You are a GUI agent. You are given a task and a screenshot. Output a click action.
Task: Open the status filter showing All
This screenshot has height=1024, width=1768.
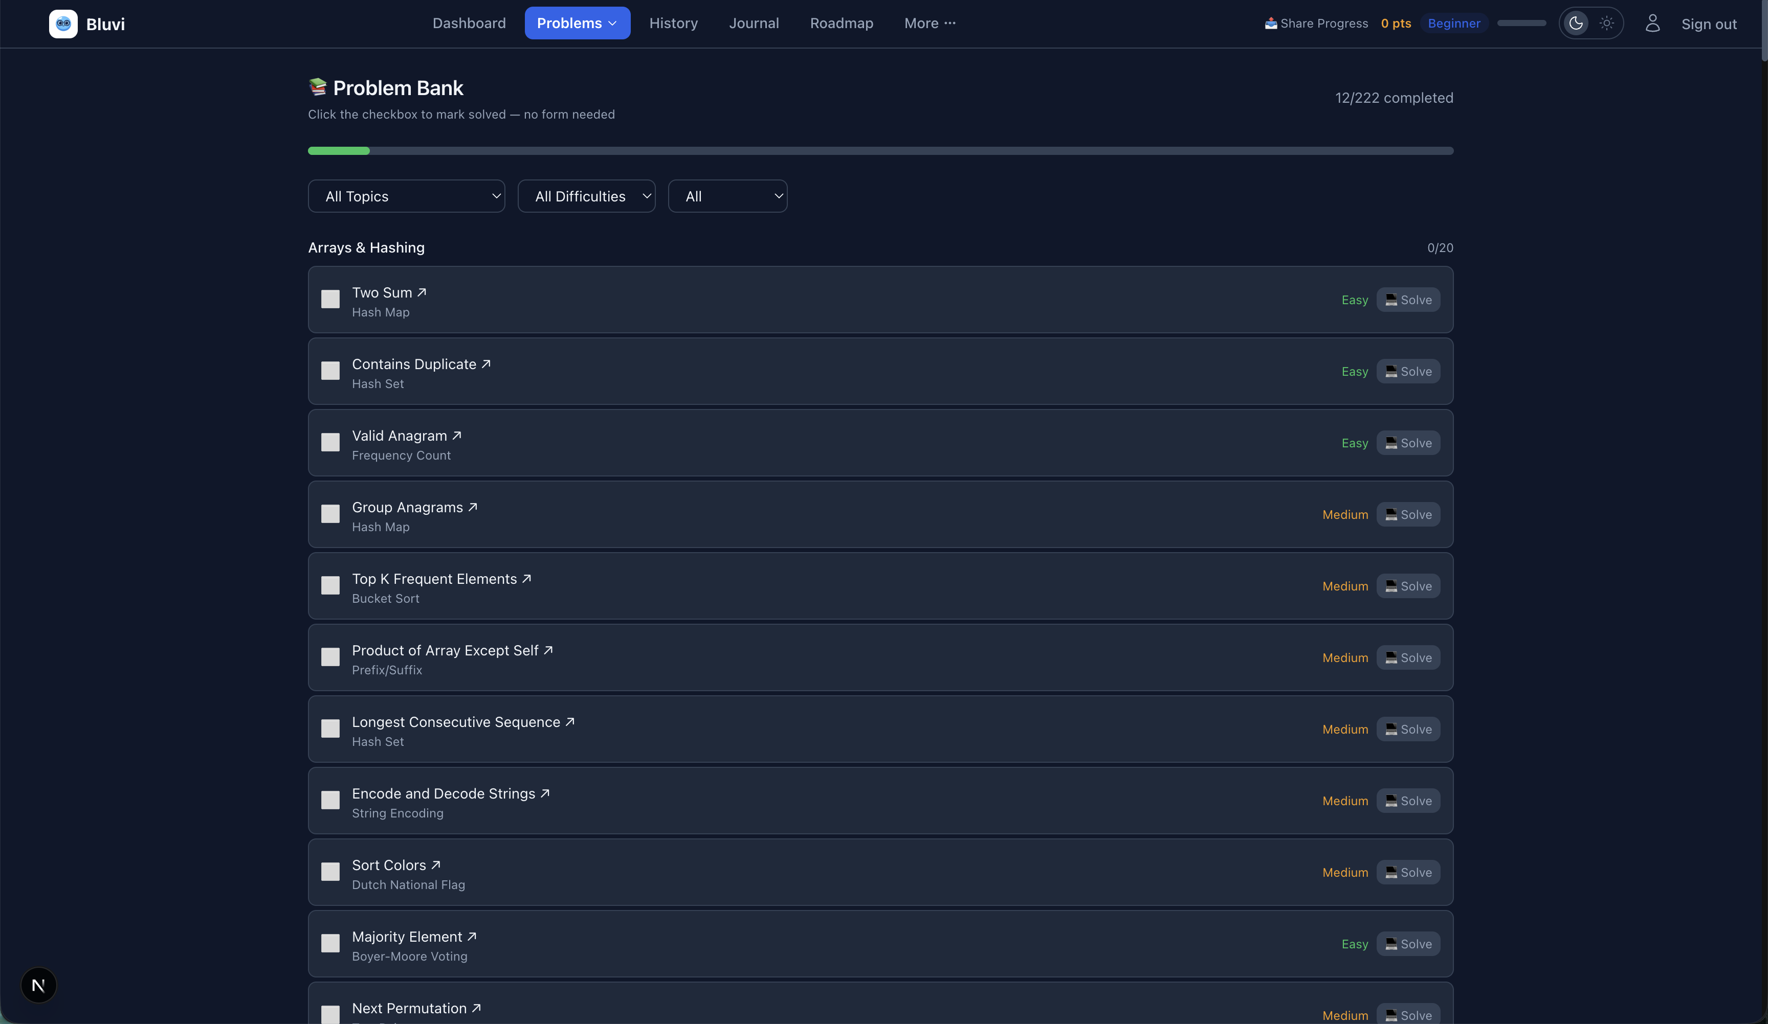pyautogui.click(x=727, y=196)
